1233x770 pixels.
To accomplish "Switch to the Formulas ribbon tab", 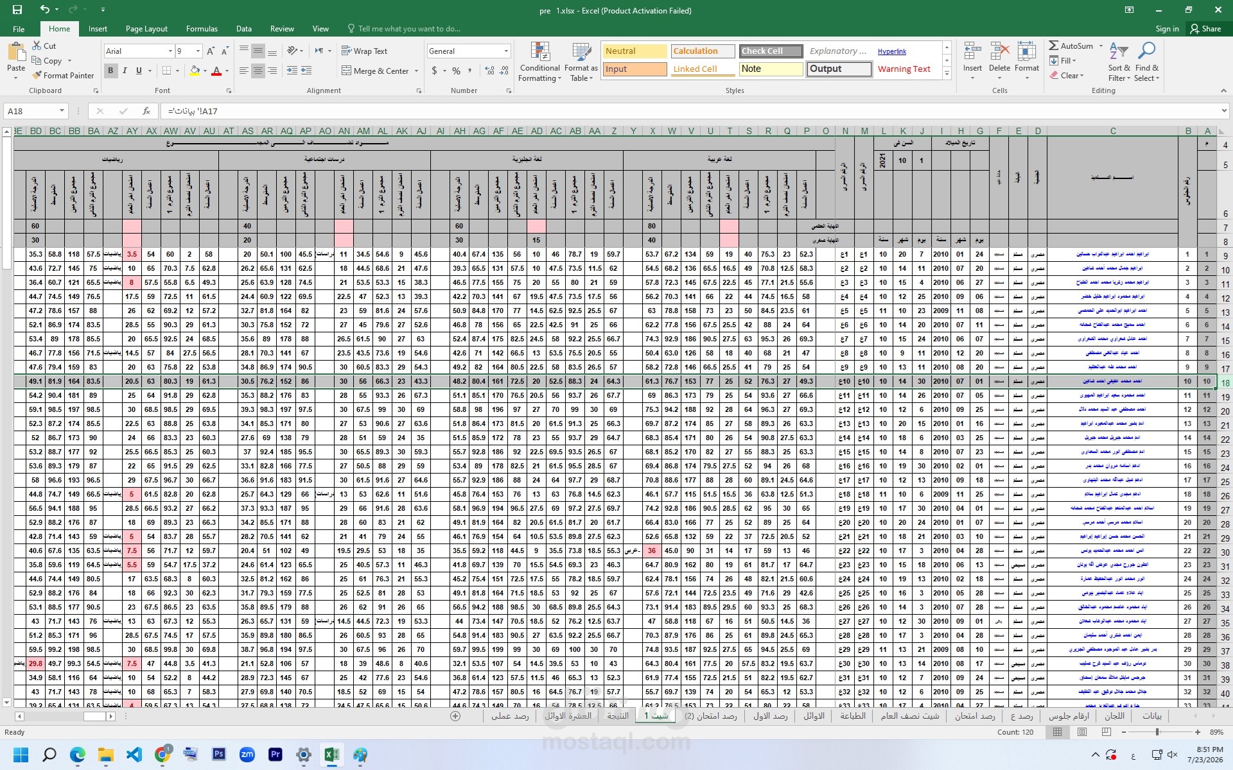I will pos(202,29).
